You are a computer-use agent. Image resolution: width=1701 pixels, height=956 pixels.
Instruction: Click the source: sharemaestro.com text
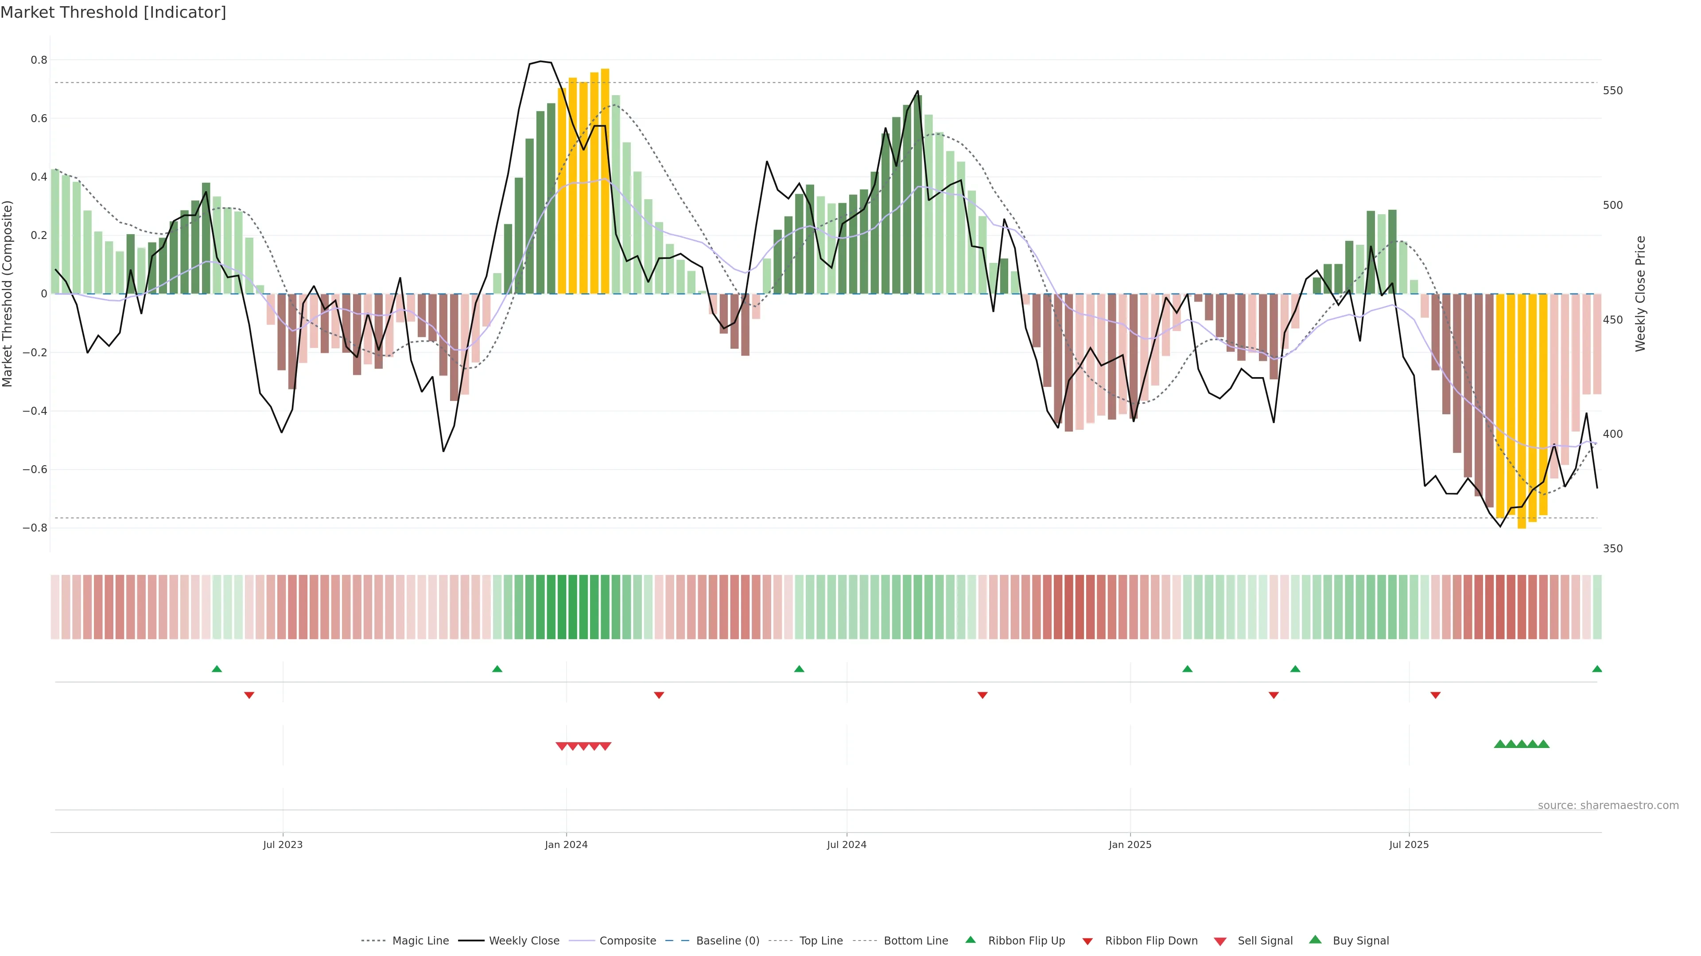[1608, 806]
